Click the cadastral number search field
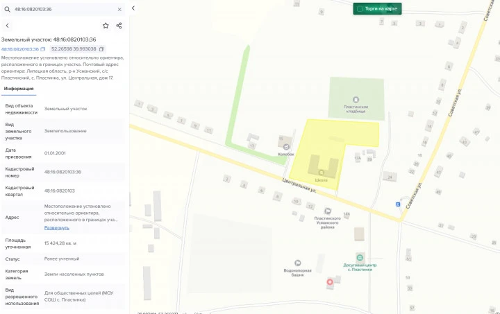 [64, 9]
